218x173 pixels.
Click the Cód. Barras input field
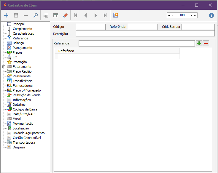point(198,27)
